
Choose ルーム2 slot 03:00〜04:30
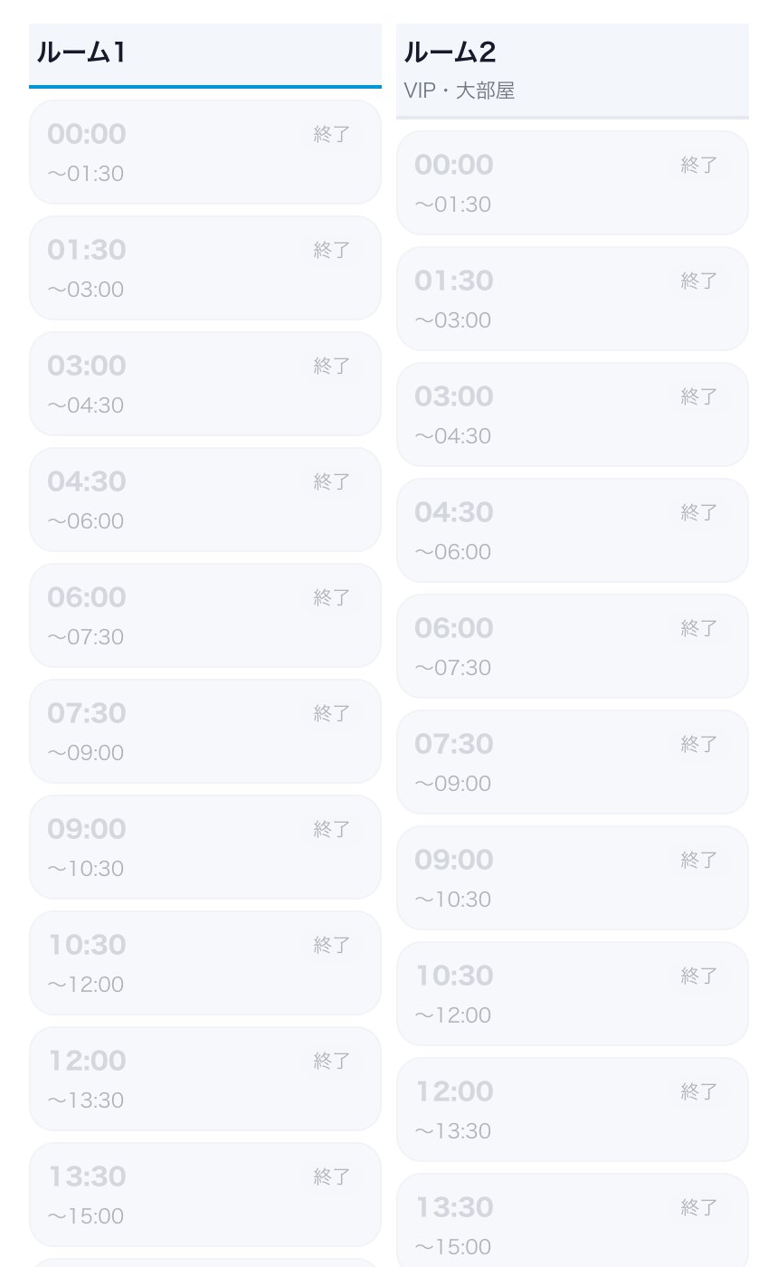point(573,414)
